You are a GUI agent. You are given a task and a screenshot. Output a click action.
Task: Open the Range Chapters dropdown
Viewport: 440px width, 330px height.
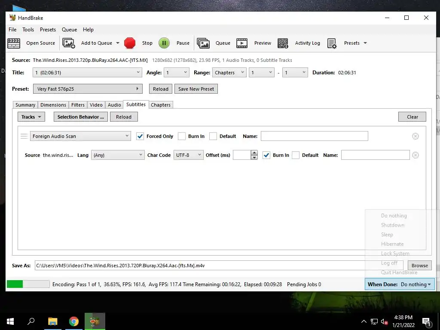coord(229,72)
